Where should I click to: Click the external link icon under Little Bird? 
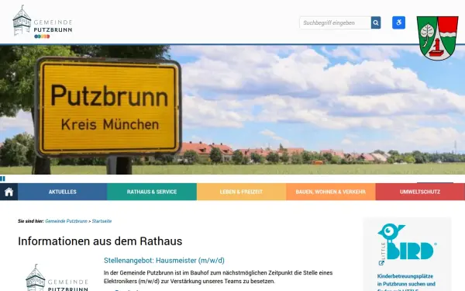click(x=381, y=263)
